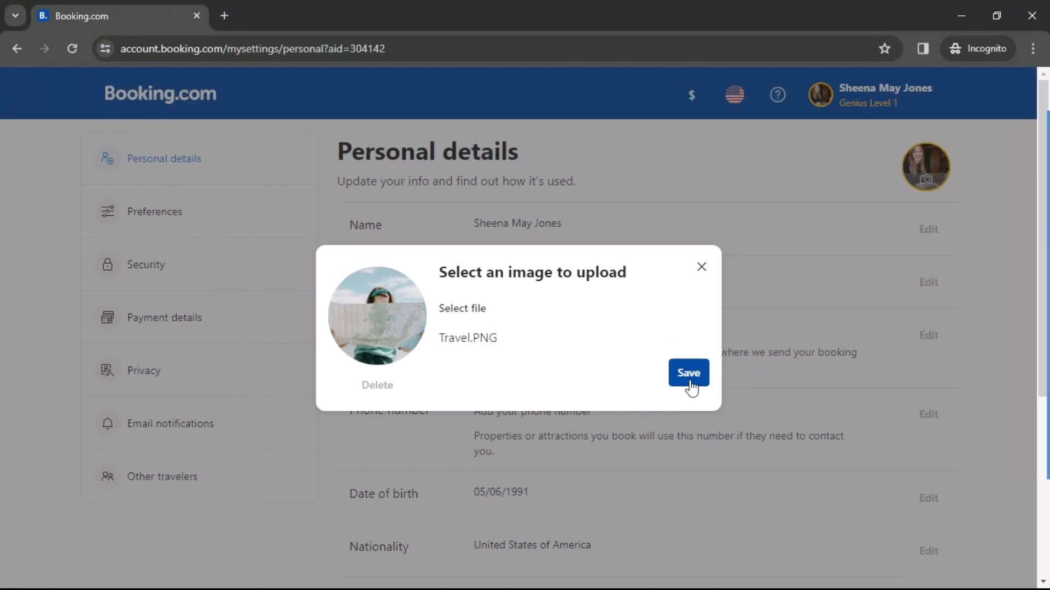
Task: Close the image upload dialog
Action: (701, 267)
